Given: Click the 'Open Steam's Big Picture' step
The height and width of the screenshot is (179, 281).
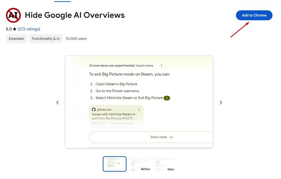Looking at the screenshot, I should click(116, 84).
